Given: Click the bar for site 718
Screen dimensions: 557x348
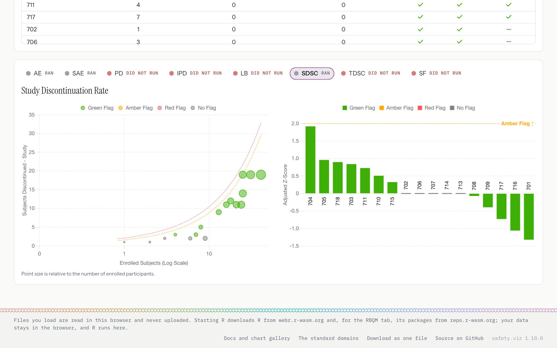Looking at the screenshot, I should coord(338,178).
